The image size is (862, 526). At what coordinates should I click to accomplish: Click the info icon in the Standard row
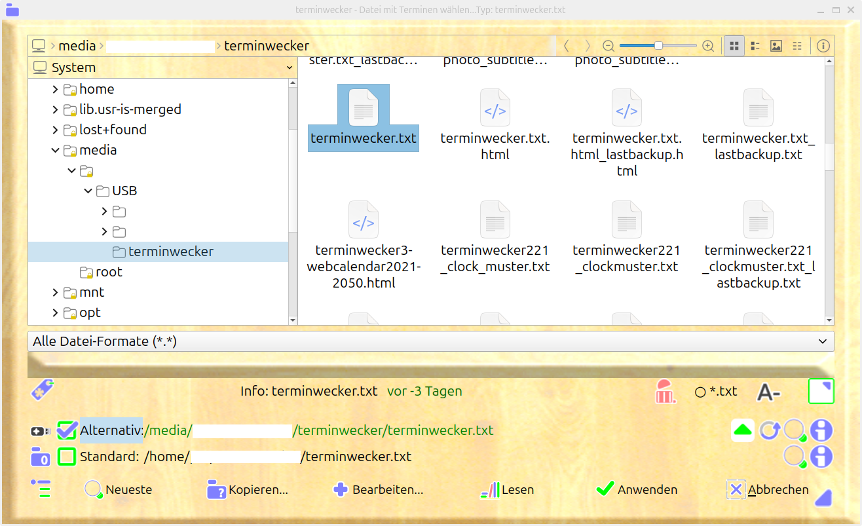[x=821, y=457]
